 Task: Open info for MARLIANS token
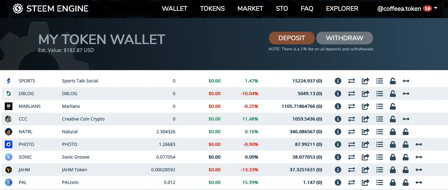point(338,106)
